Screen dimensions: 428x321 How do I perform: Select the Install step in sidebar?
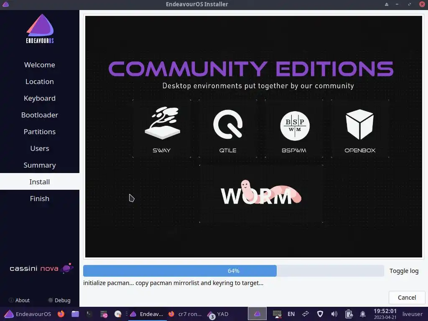(x=40, y=182)
